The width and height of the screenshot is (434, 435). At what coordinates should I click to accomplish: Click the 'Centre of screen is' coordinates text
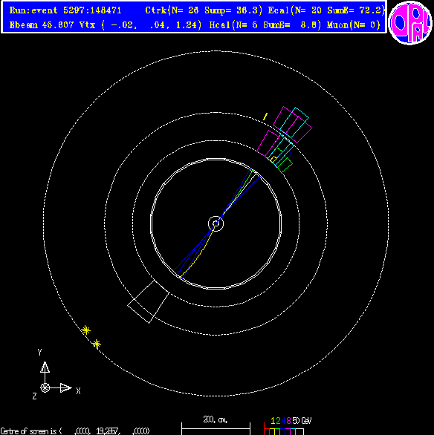(x=75, y=431)
